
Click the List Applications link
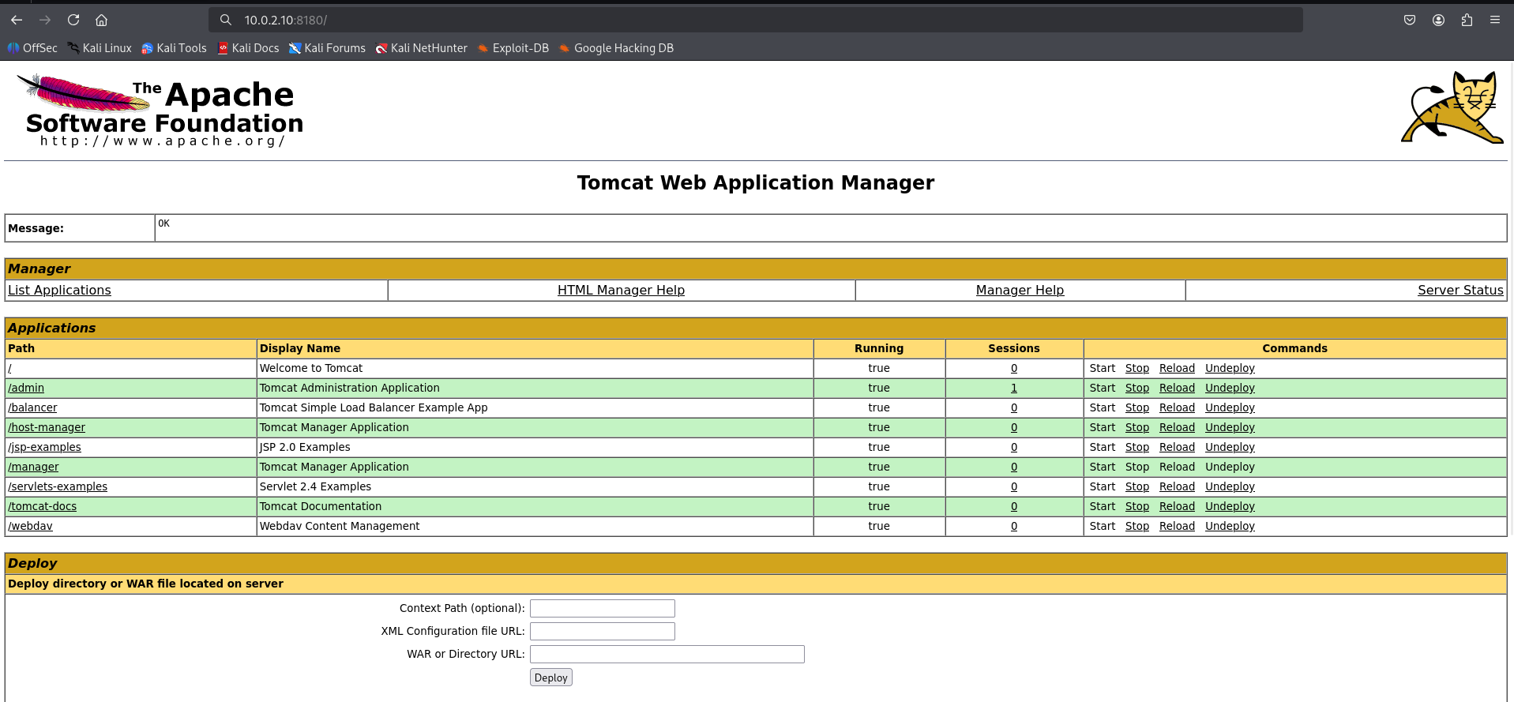coord(59,290)
